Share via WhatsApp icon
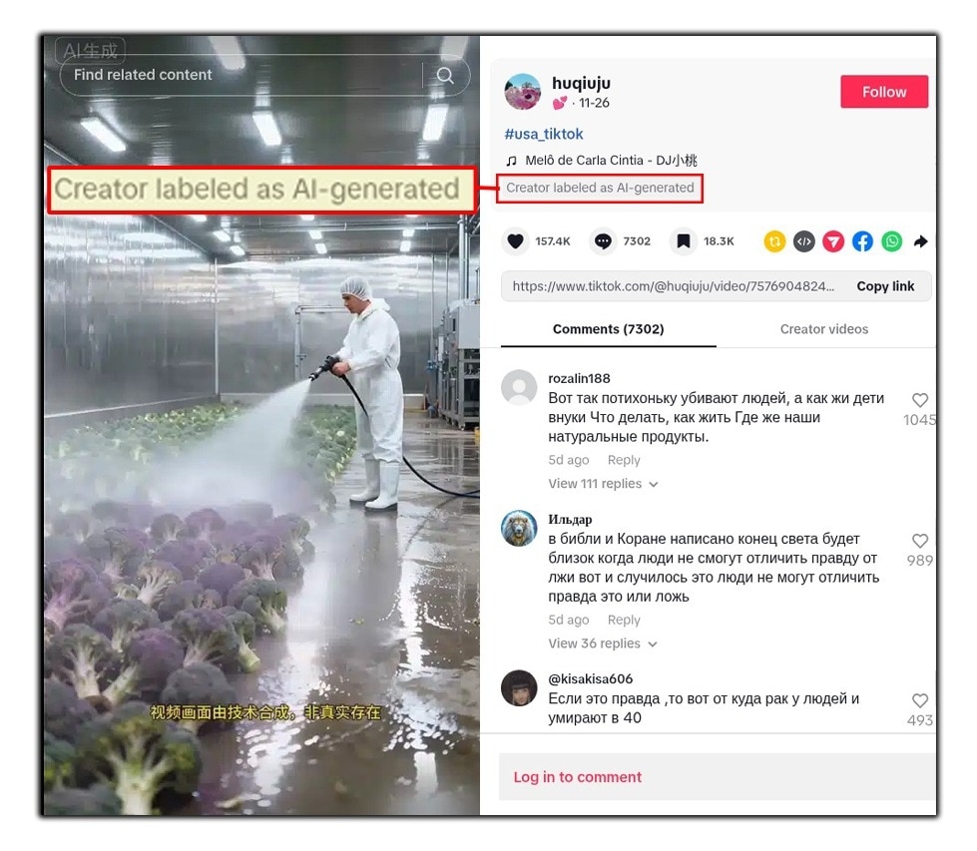977x851 pixels. [891, 241]
